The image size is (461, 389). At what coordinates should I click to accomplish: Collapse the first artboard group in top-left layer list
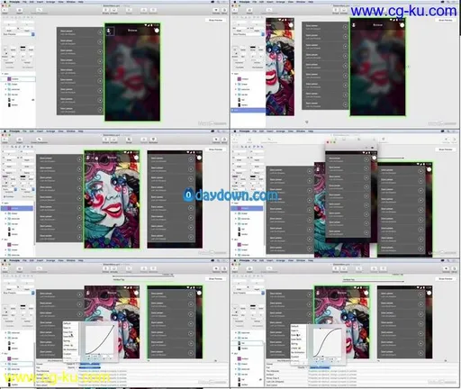click(x=3, y=74)
